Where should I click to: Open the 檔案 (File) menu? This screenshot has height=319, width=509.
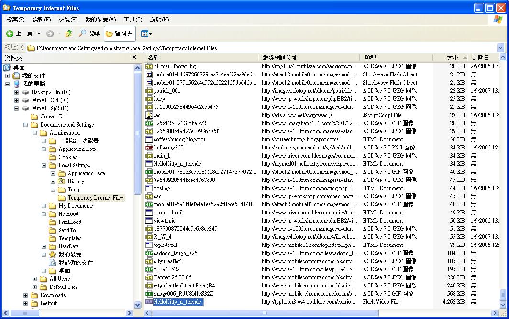(15, 20)
